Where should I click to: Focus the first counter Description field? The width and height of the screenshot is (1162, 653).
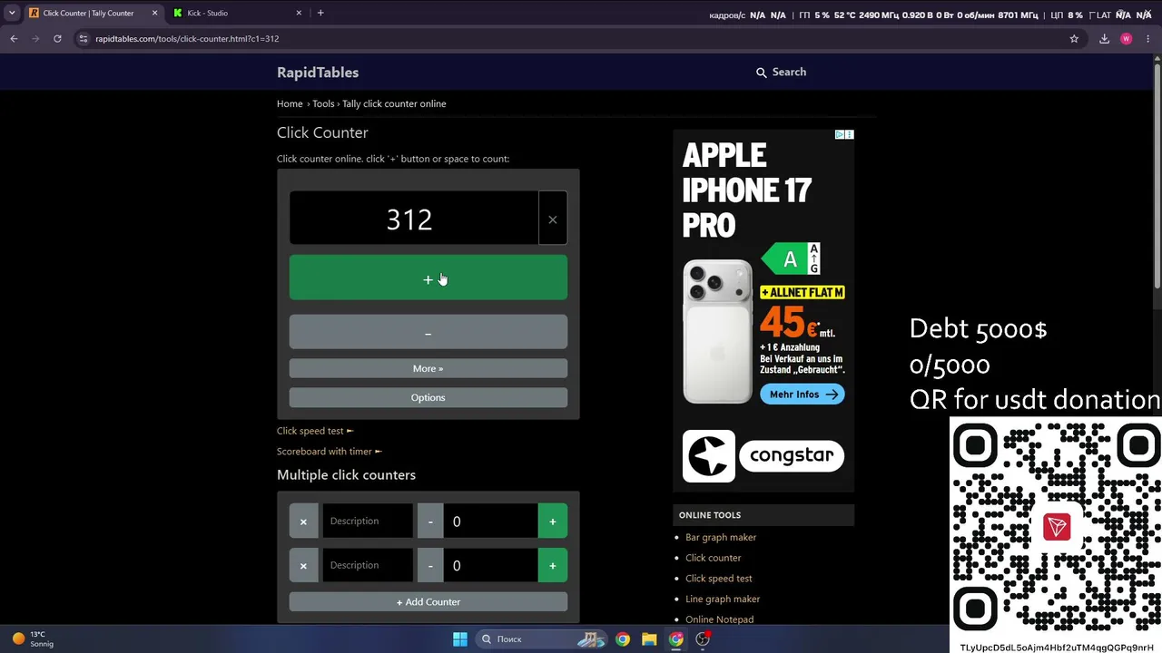368,521
